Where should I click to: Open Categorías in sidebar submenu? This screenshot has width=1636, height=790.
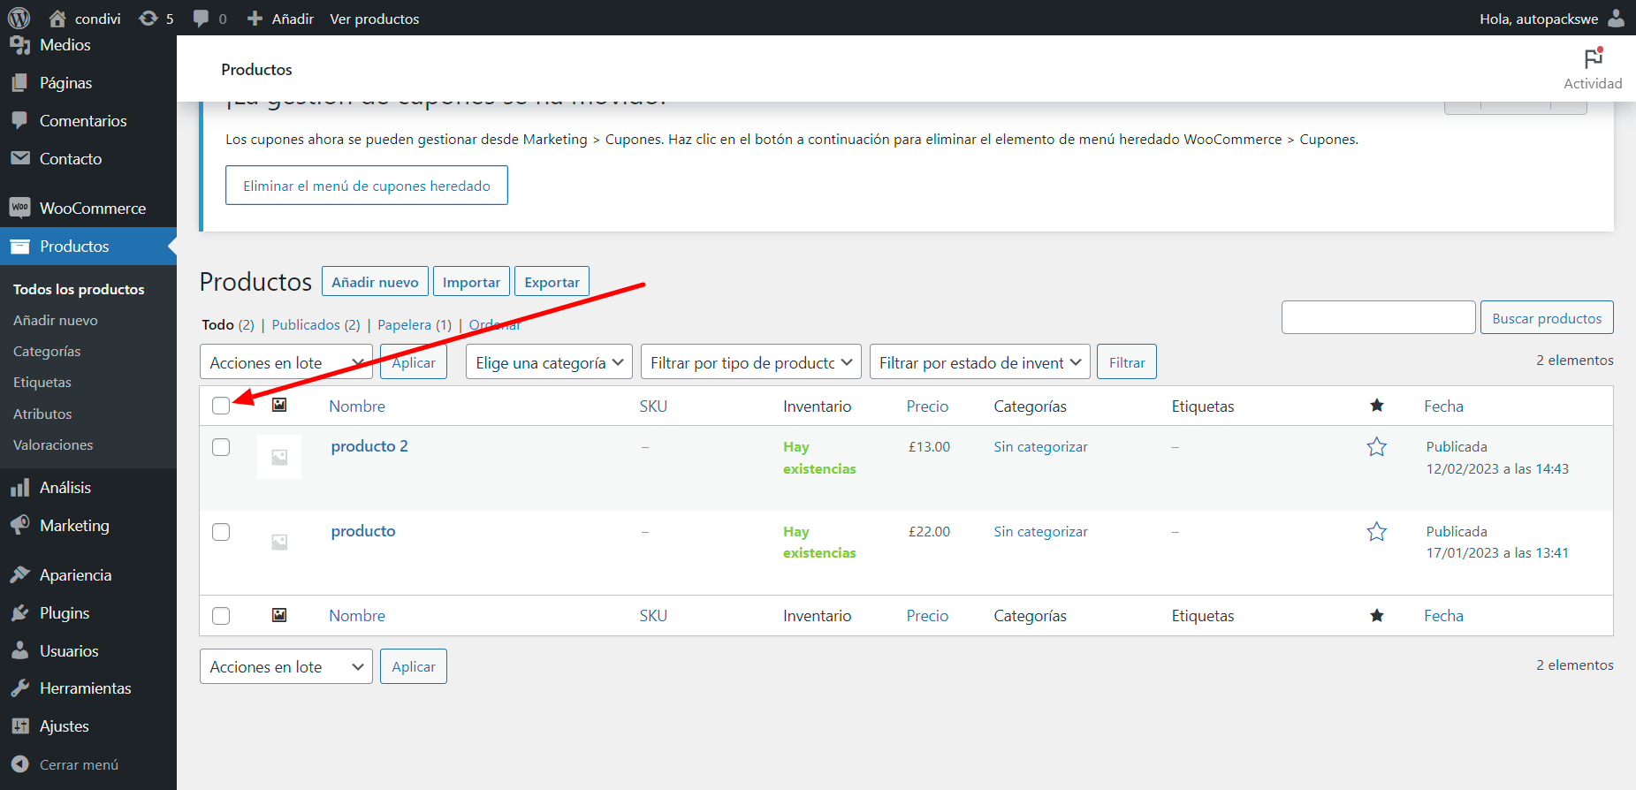(x=47, y=352)
